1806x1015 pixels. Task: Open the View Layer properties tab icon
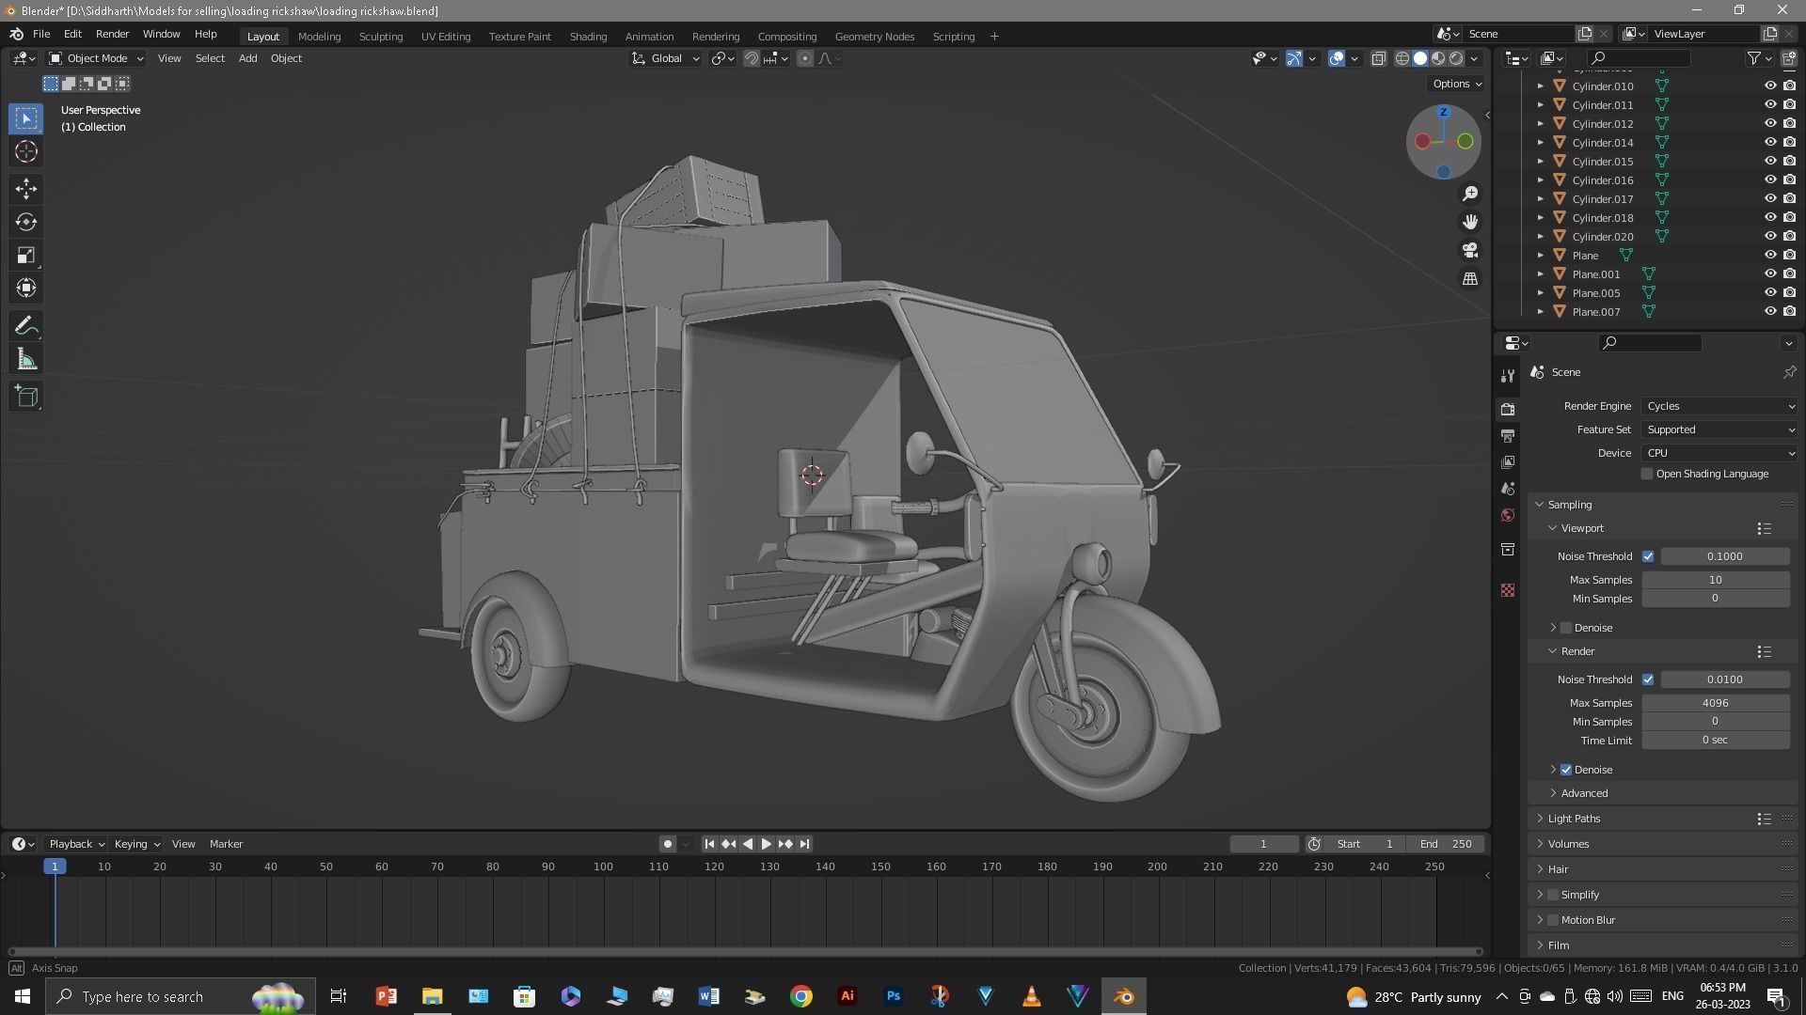tap(1508, 462)
